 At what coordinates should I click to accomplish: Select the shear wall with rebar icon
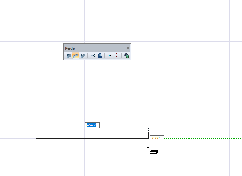pyautogui.click(x=69, y=55)
